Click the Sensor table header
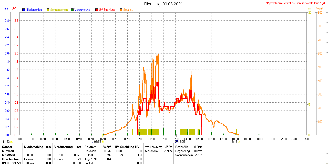 pos(7,147)
